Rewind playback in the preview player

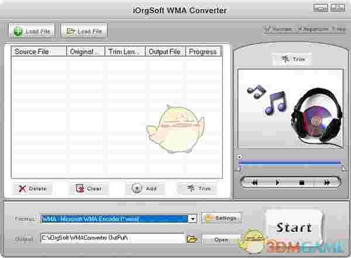(254, 183)
